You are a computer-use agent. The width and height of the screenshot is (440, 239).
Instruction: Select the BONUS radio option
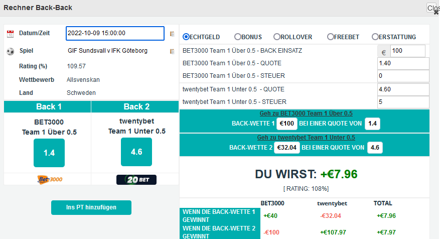(x=238, y=37)
